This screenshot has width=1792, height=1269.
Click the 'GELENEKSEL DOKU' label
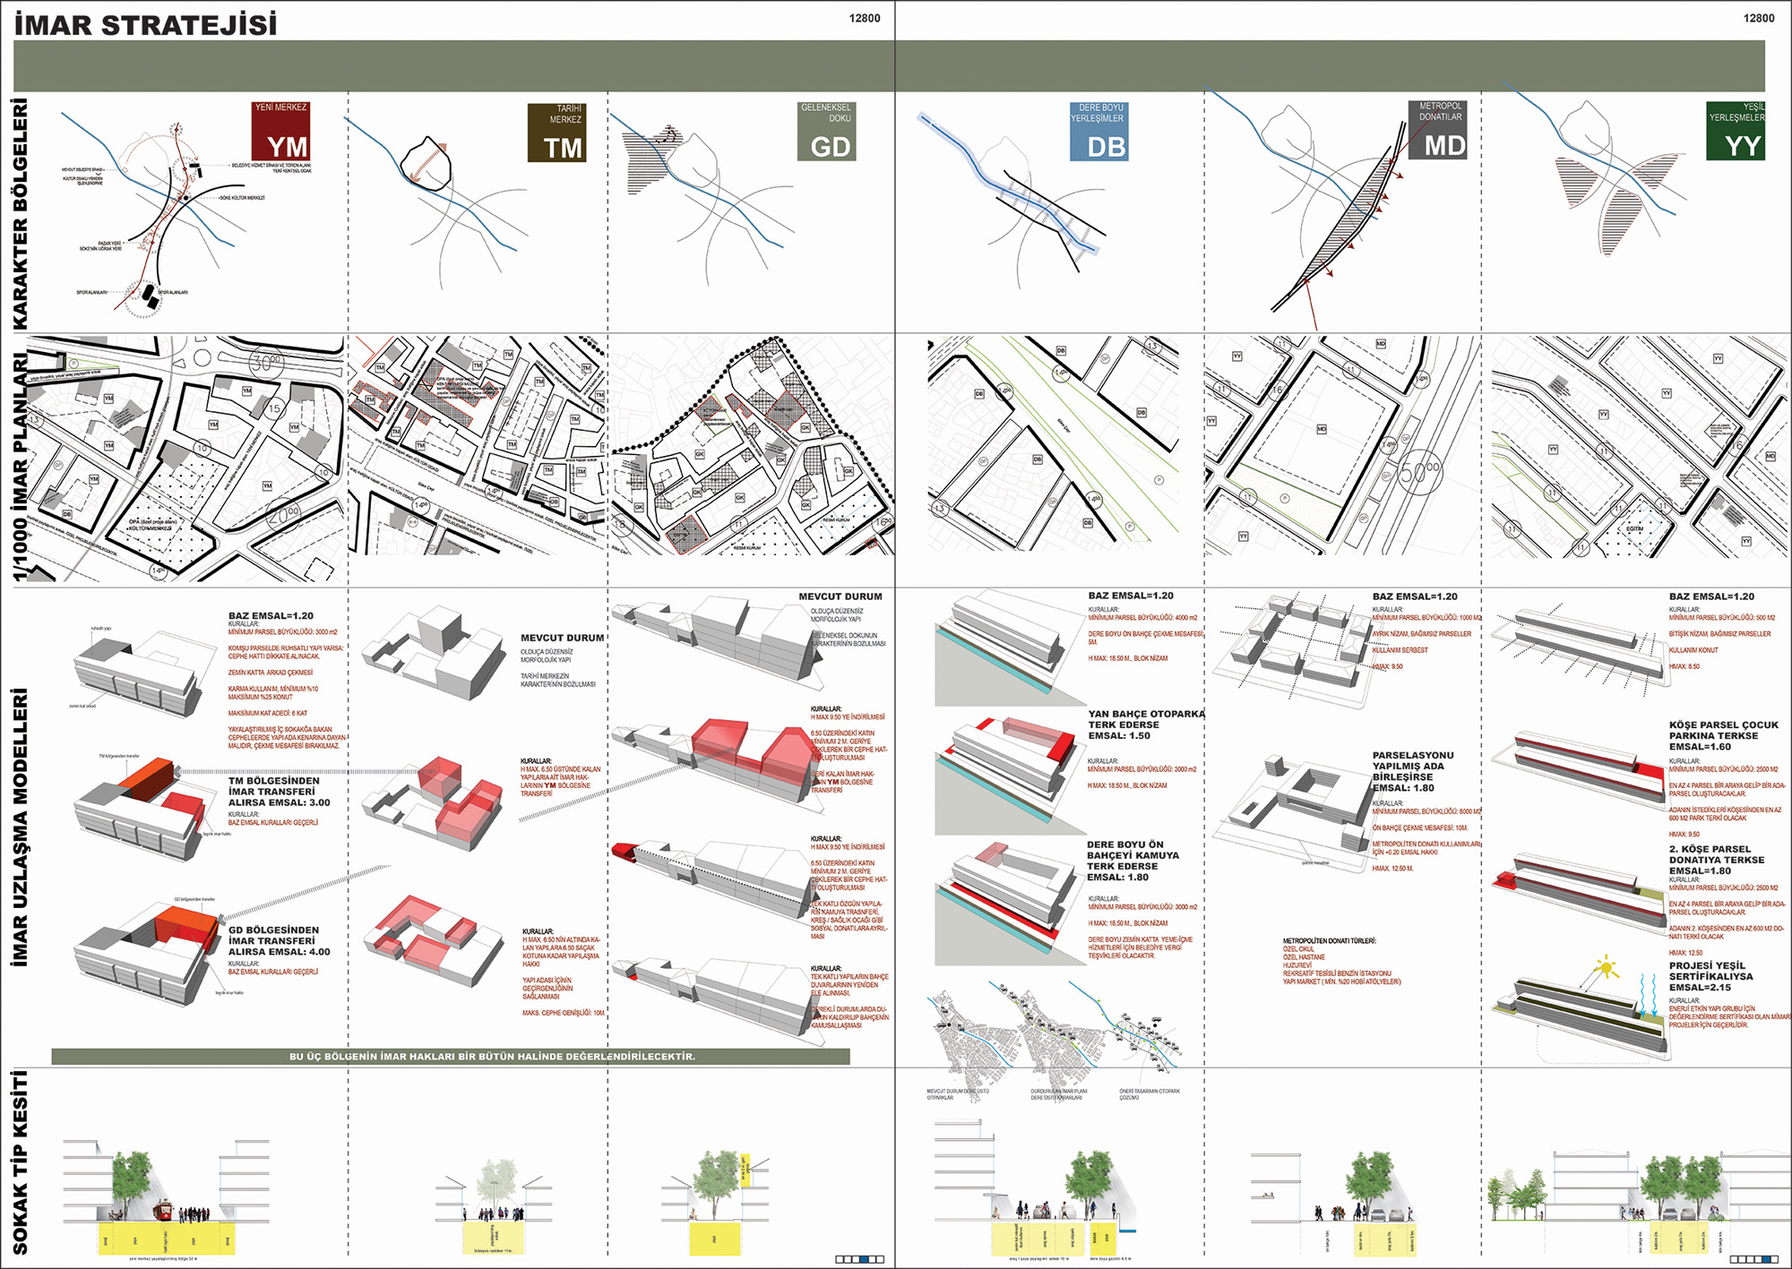826,113
